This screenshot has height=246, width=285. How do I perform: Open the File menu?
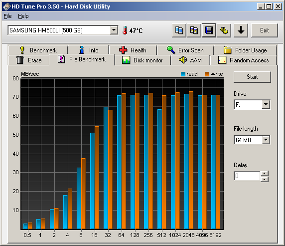[x=7, y=16]
